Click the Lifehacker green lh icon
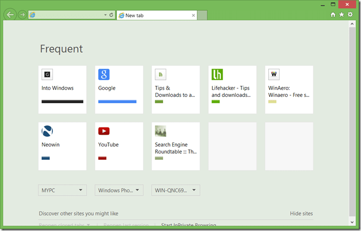Screen dimensions: 361x231 coord(217,74)
